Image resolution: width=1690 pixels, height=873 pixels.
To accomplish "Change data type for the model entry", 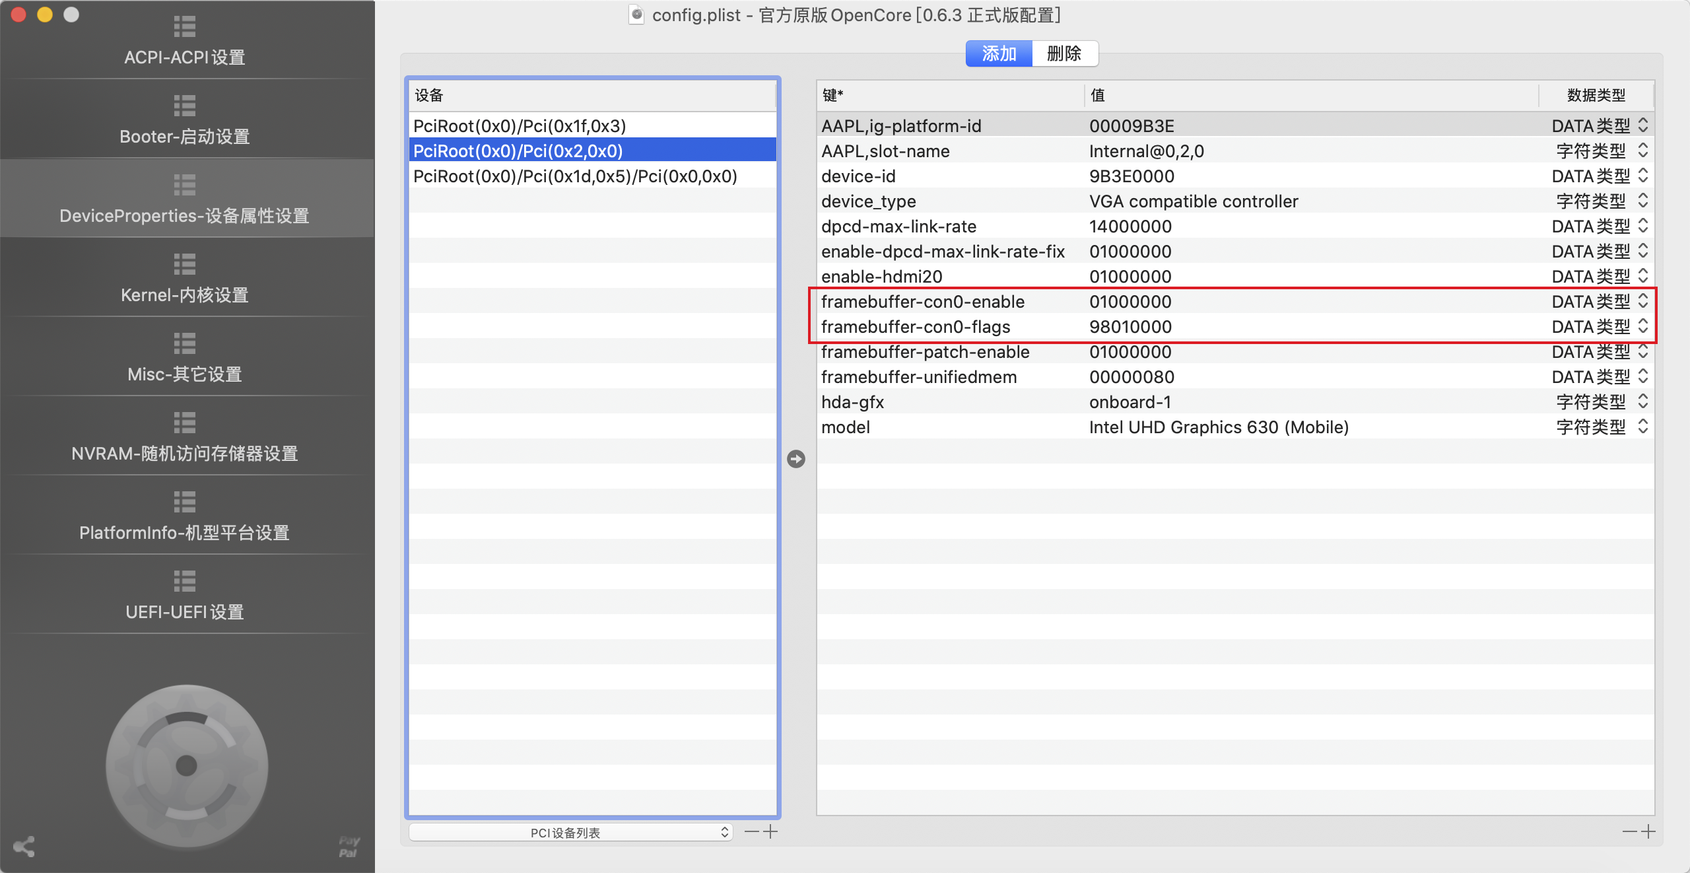I will [1642, 427].
